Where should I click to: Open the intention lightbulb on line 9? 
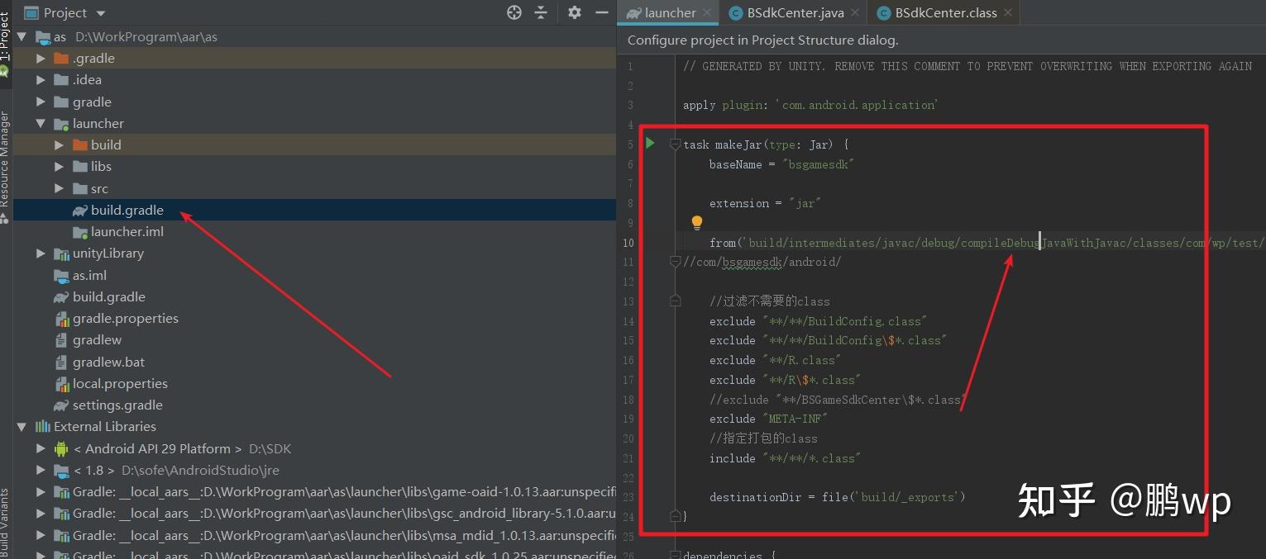point(696,221)
